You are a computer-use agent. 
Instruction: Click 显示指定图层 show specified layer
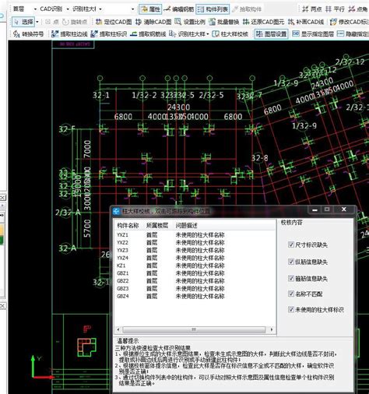313,34
